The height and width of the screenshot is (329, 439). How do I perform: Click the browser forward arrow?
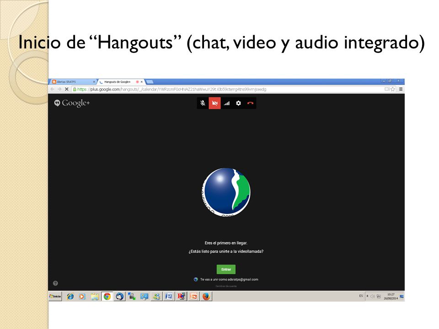(x=59, y=89)
